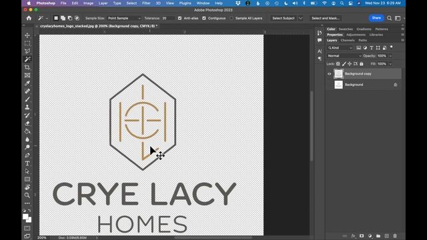Delete the selected layer
Image resolution: width=427 pixels, height=240 pixels.
395,236
